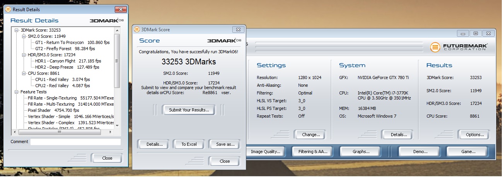
Task: Collapse the SM2.0 Score tree node
Action: pos(24,36)
